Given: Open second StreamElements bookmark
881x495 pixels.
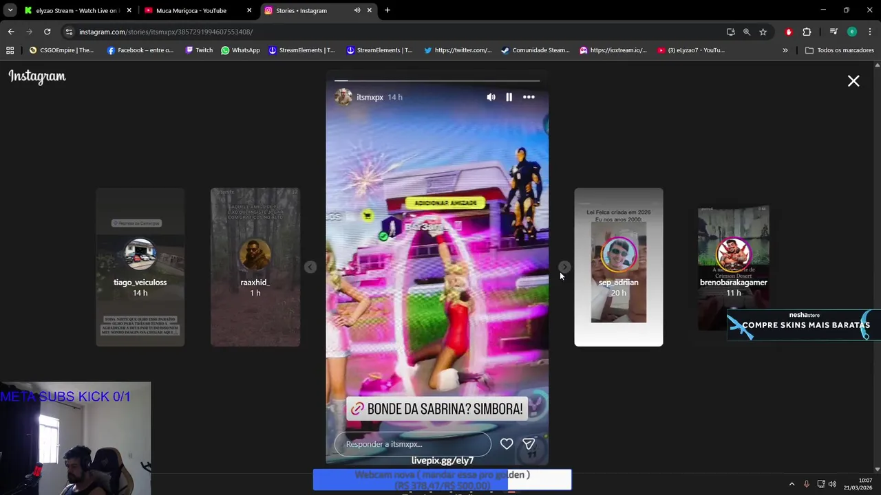Looking at the screenshot, I should click(379, 50).
